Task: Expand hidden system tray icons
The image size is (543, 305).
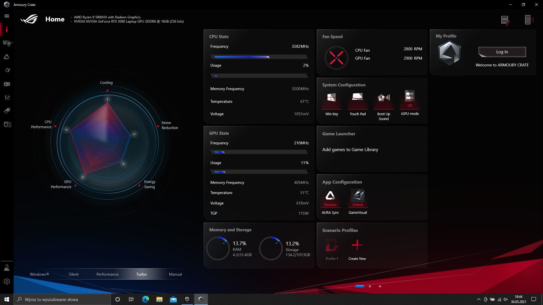Action: point(479,299)
